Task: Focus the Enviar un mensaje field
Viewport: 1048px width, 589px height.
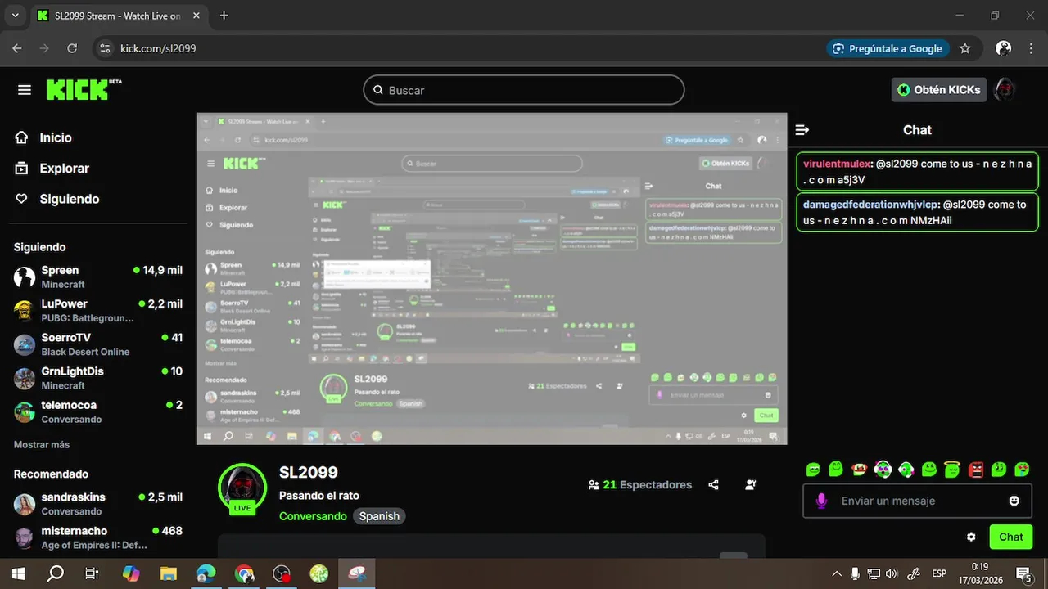Action: (x=915, y=501)
